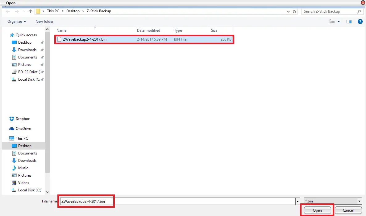Viewport: 366px width, 216px height.
Task: Toggle the preview pane icon
Action: (349, 22)
